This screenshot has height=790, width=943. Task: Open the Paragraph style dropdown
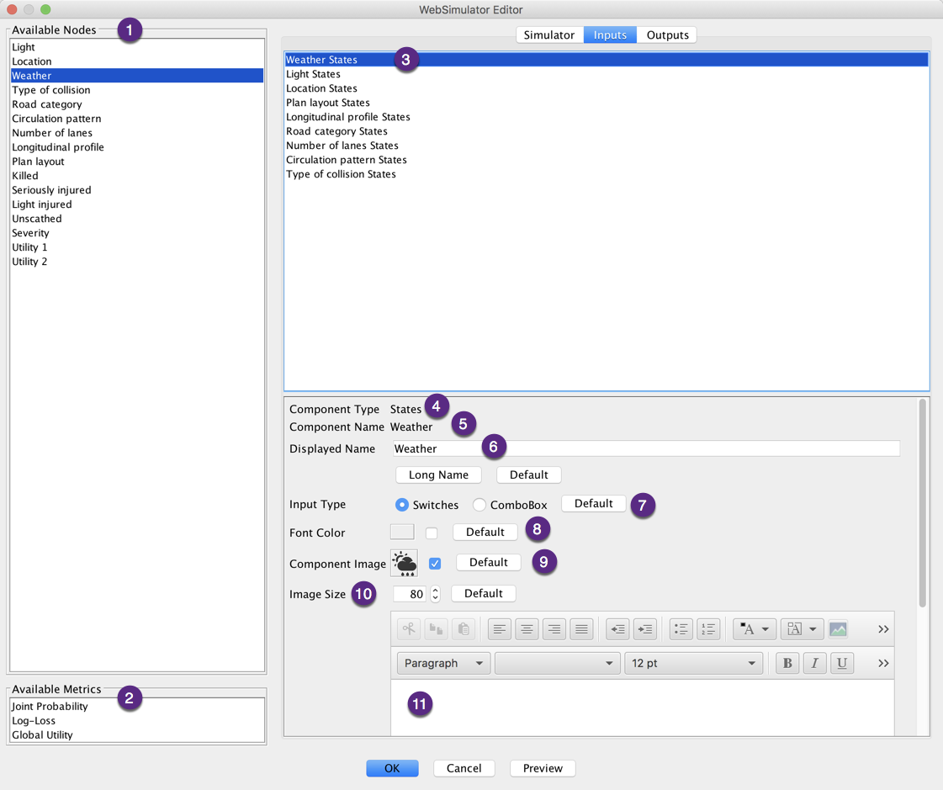(x=443, y=663)
